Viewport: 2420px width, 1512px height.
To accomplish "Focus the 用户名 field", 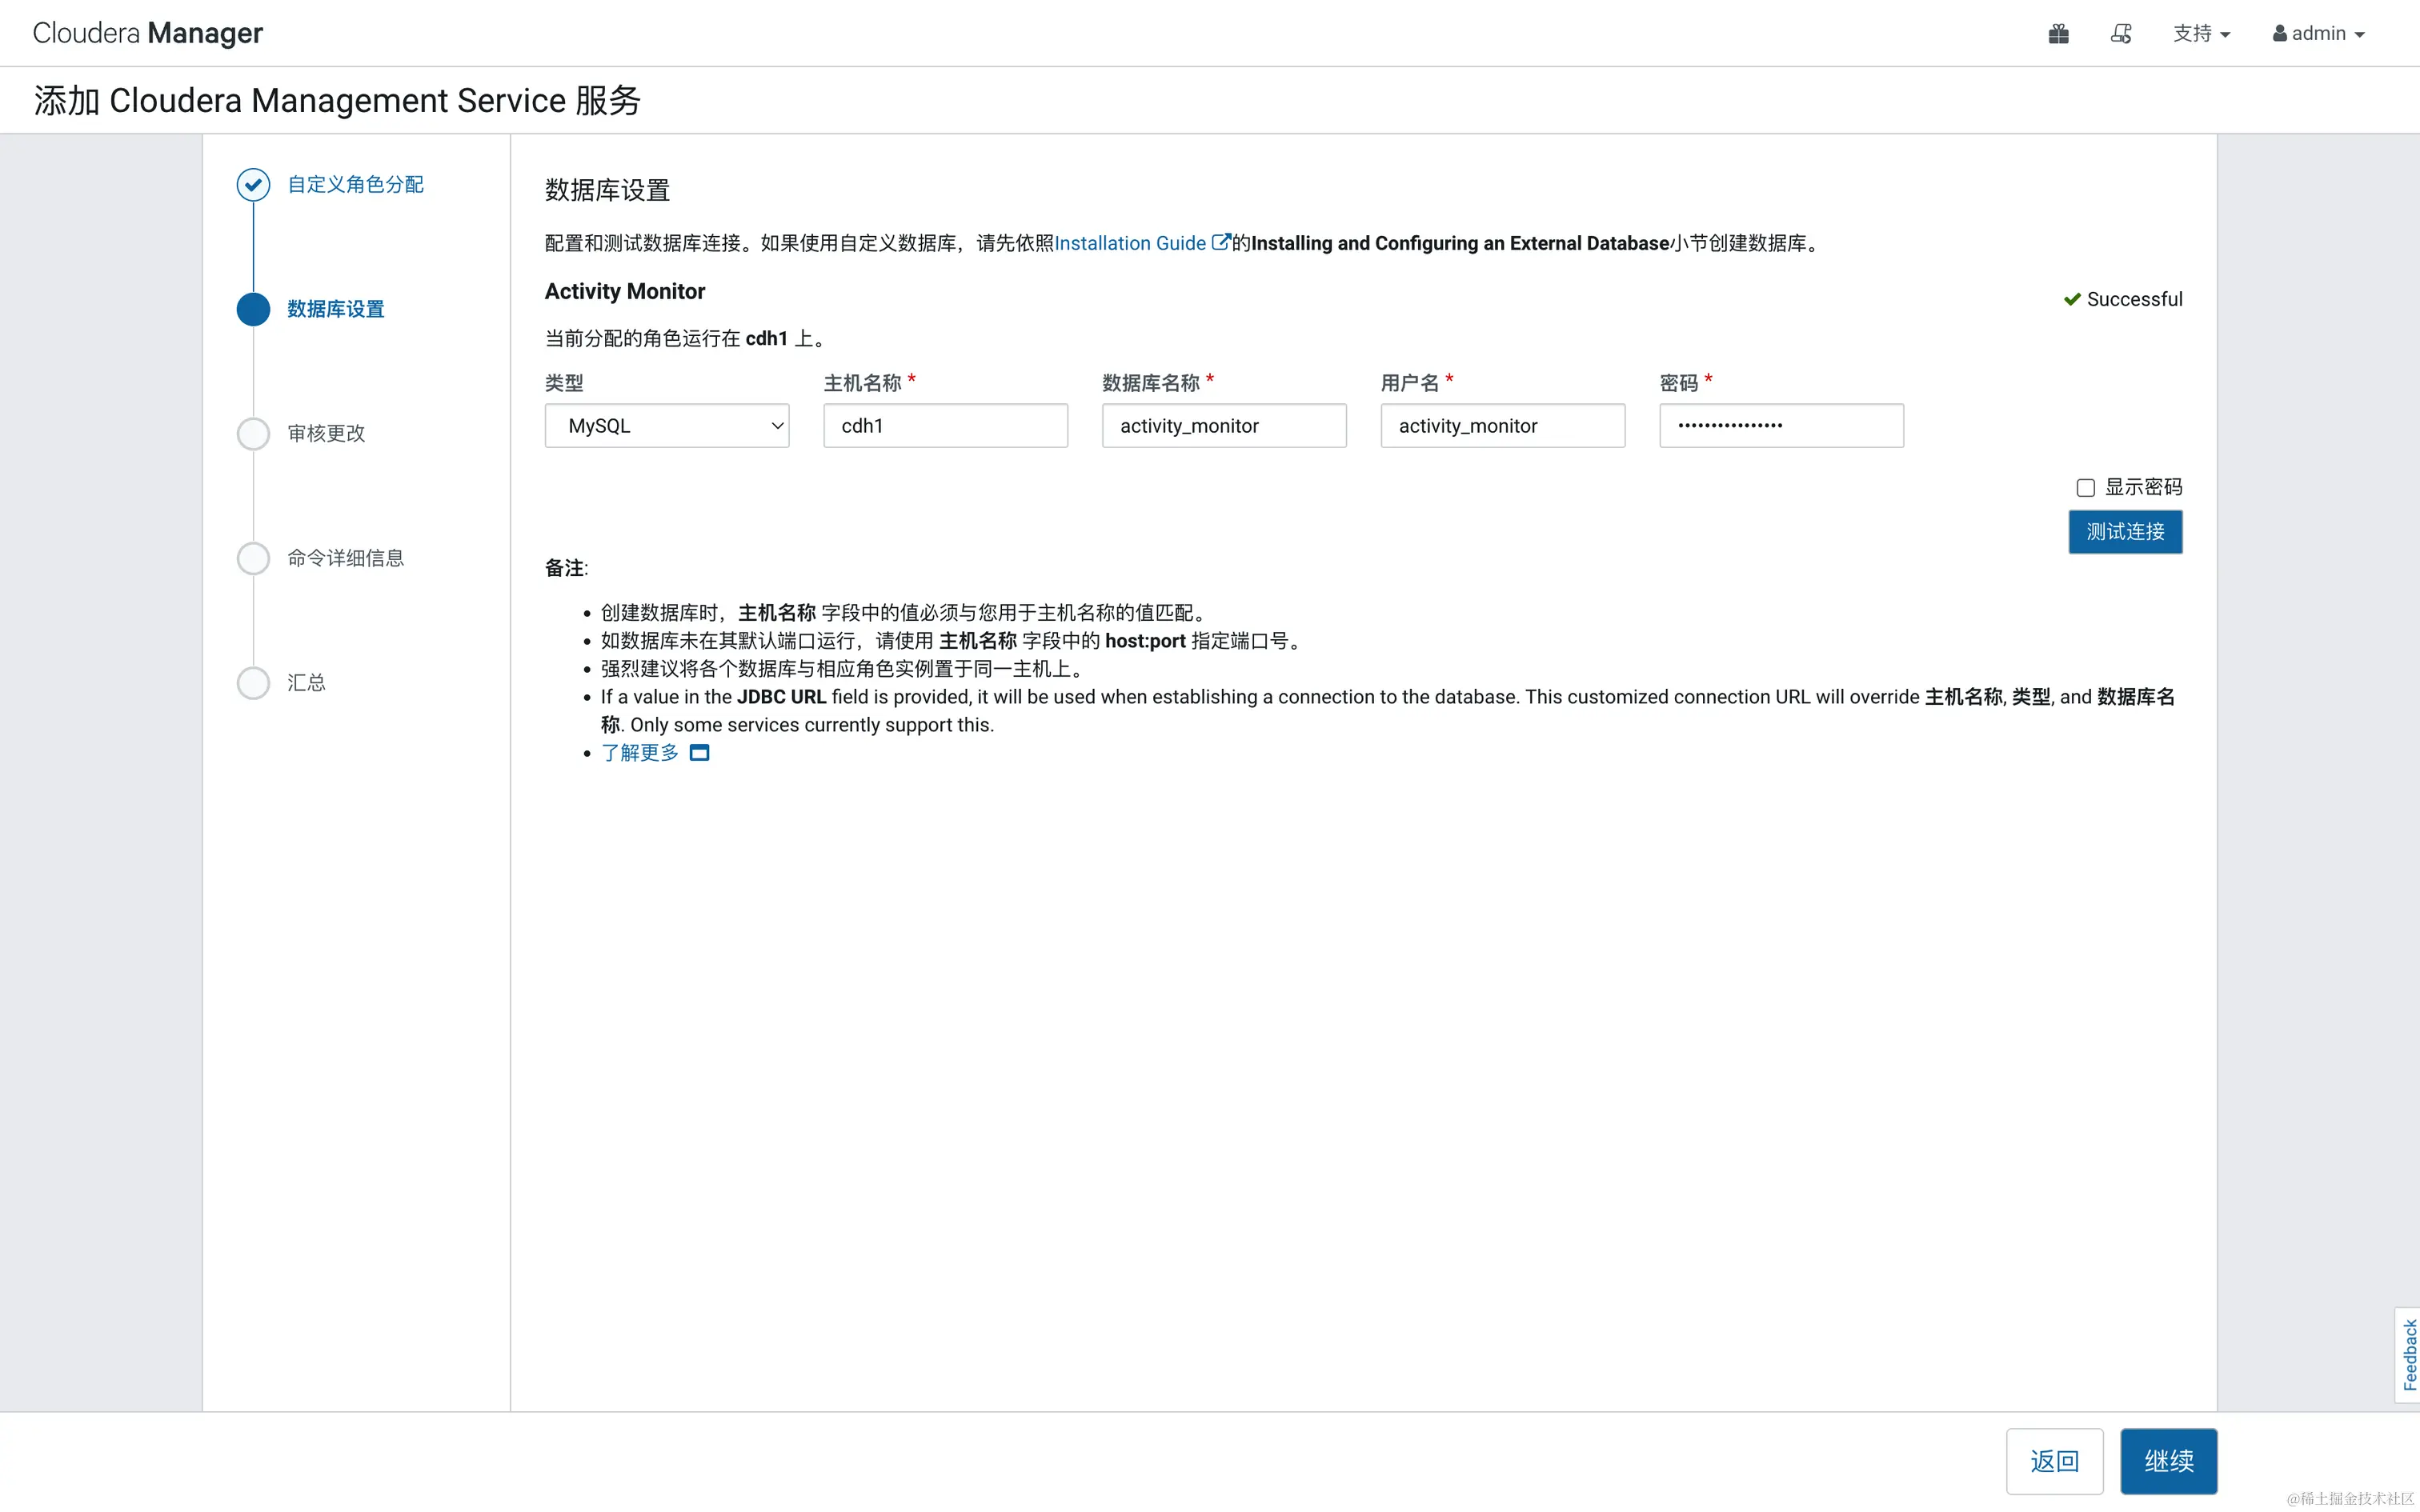I will tap(1503, 426).
